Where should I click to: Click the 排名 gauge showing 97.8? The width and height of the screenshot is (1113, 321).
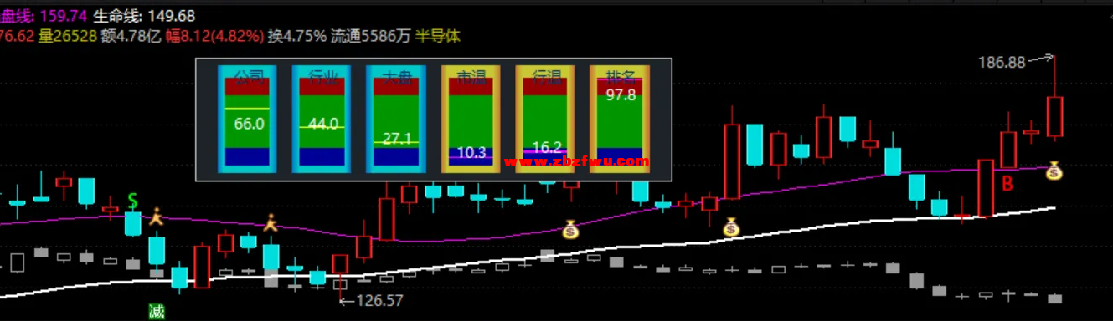(620, 119)
